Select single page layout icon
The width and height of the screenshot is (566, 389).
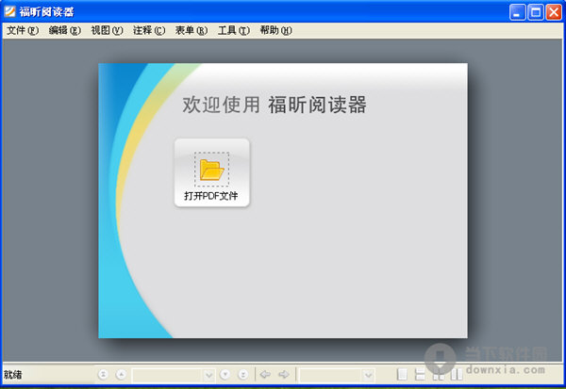(x=403, y=375)
